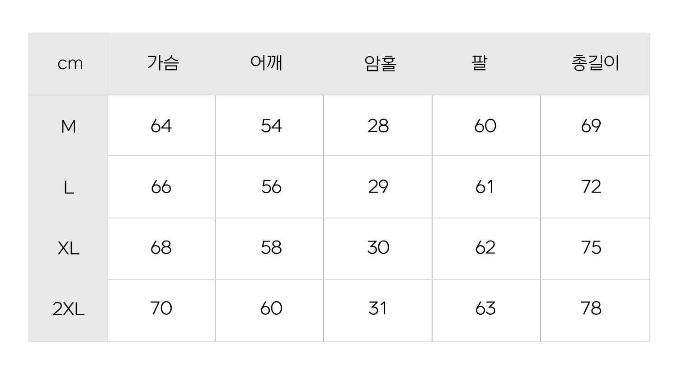Click the XL total length value 75

click(x=591, y=247)
